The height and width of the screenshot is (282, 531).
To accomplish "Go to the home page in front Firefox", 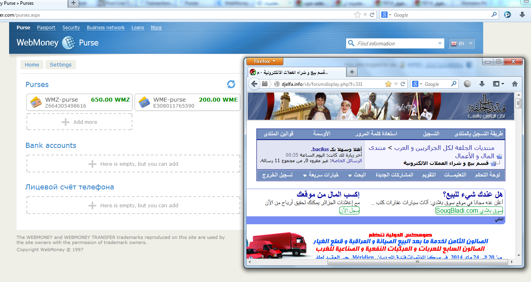I will [514, 84].
